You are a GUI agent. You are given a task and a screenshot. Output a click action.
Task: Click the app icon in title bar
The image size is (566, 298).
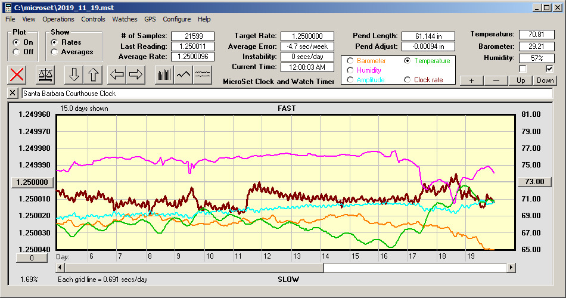point(8,8)
